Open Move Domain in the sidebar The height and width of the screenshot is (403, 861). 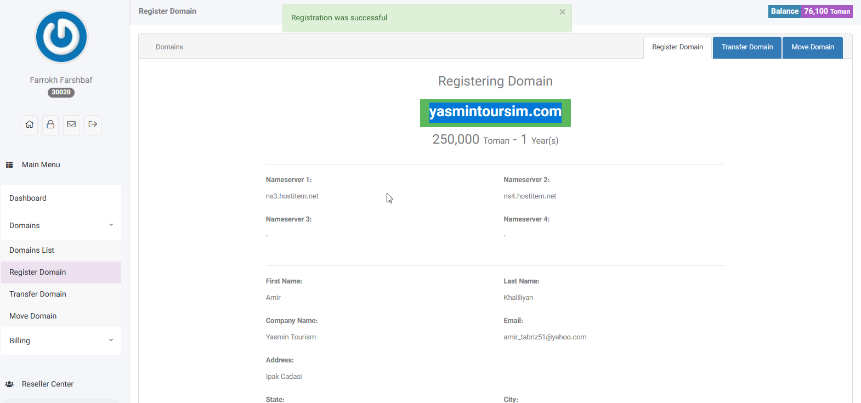[x=33, y=316]
